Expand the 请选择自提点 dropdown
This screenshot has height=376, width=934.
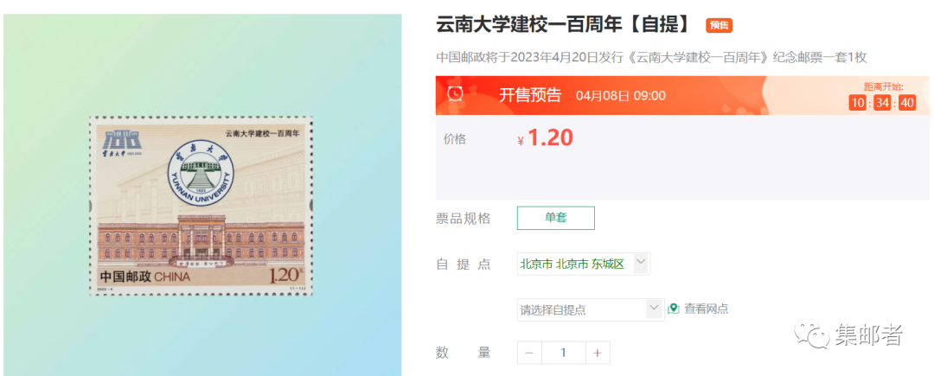tap(591, 309)
